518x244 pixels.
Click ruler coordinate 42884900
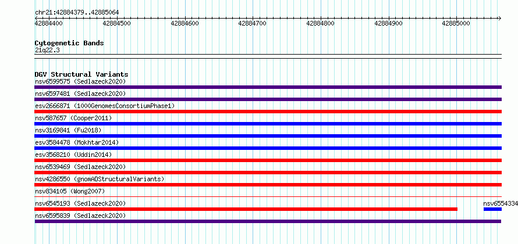pos(389,23)
